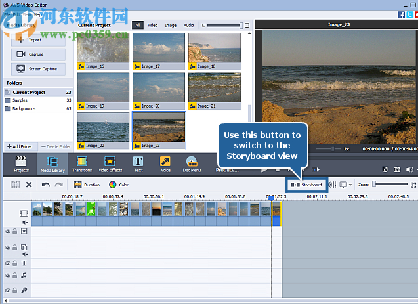Open the Video Effects section

click(110, 163)
